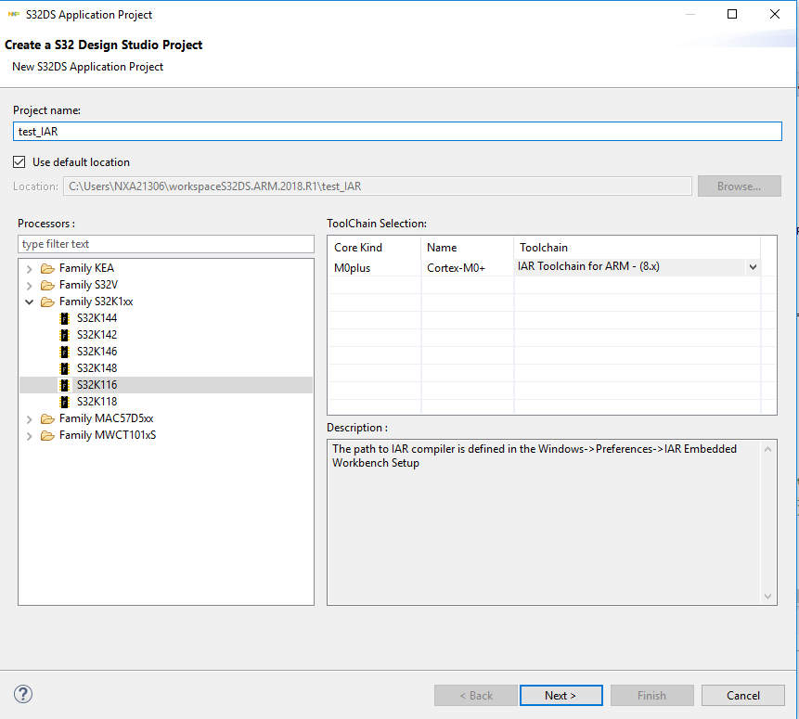The height and width of the screenshot is (719, 799).
Task: Click the Location path field
Action: pyautogui.click(x=377, y=186)
